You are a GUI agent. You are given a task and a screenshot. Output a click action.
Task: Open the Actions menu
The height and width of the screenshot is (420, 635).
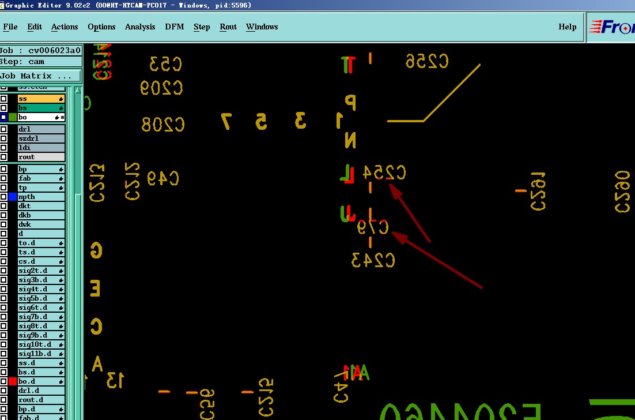[65, 27]
